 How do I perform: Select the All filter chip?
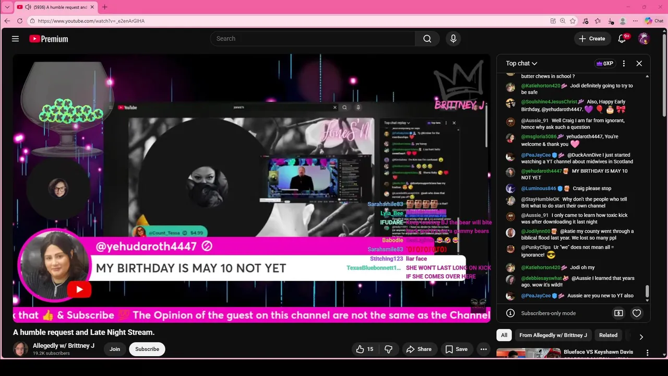pos(504,335)
